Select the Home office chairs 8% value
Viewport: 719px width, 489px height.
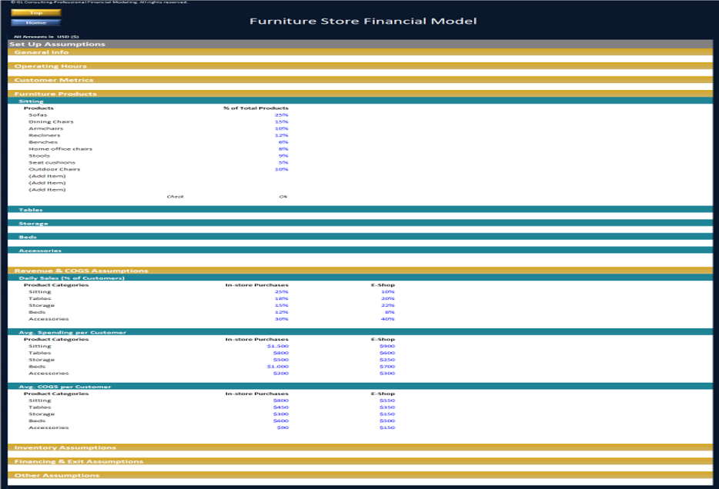[283, 149]
